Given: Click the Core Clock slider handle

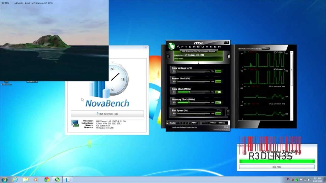Looking at the screenshot, I should click(x=189, y=92).
